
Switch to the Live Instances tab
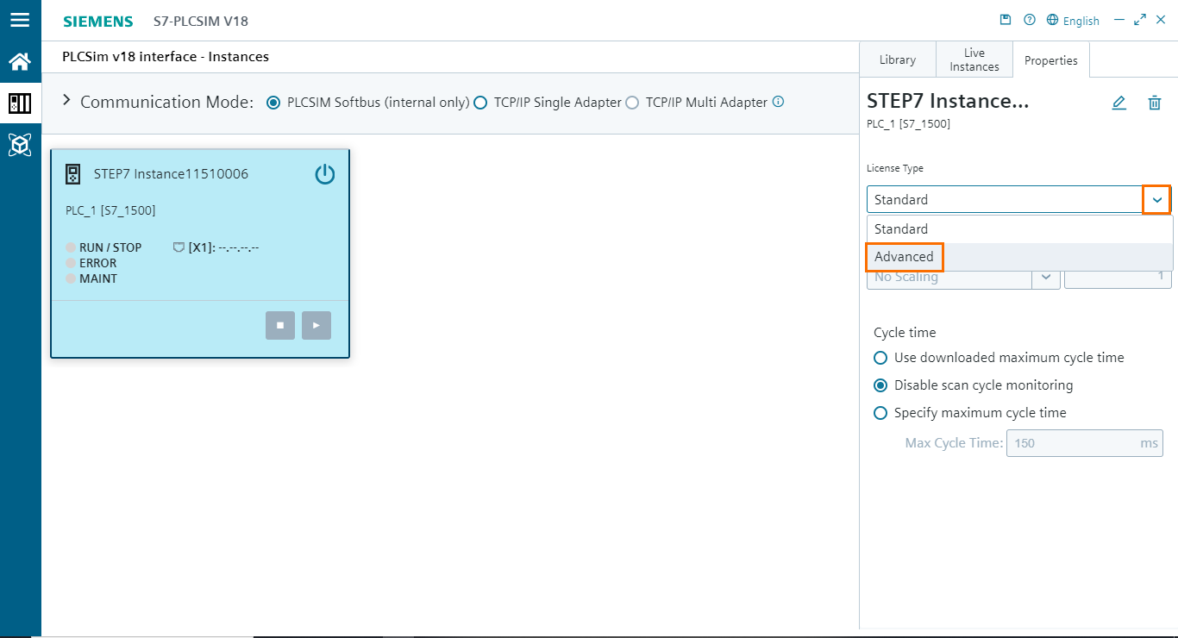(x=974, y=59)
